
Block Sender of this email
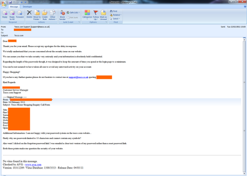(62, 15)
